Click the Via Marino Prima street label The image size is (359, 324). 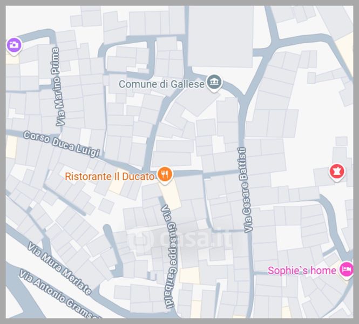coord(58,87)
